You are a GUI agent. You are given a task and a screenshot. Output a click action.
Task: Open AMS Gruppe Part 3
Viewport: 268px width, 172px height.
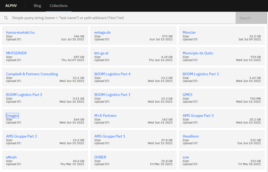click(198, 116)
